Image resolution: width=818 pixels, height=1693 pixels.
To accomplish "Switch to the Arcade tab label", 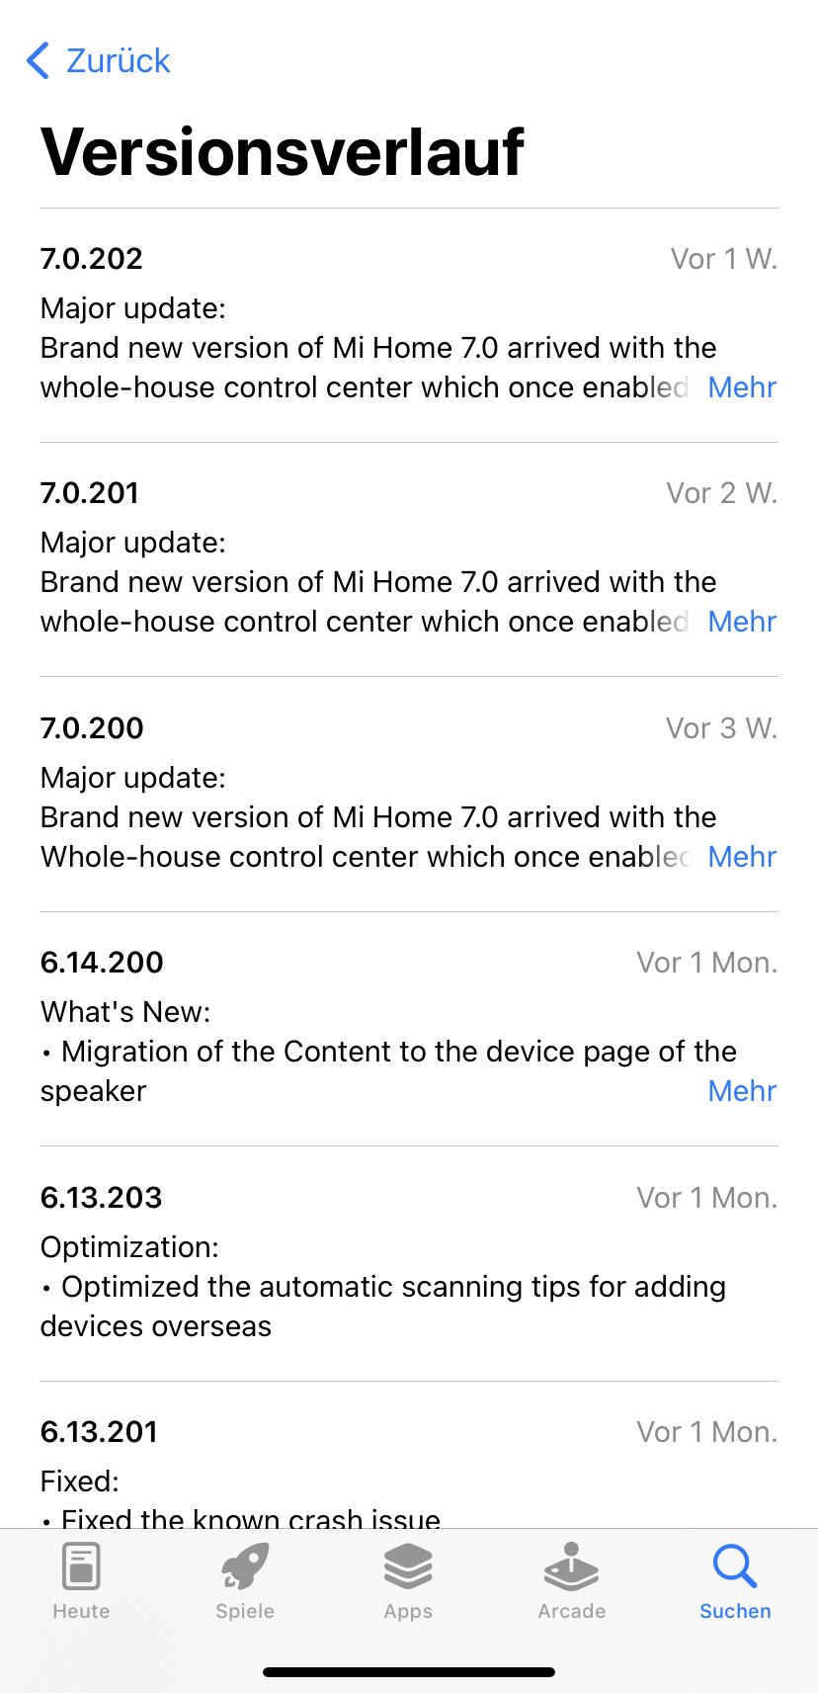I will pos(571,1611).
